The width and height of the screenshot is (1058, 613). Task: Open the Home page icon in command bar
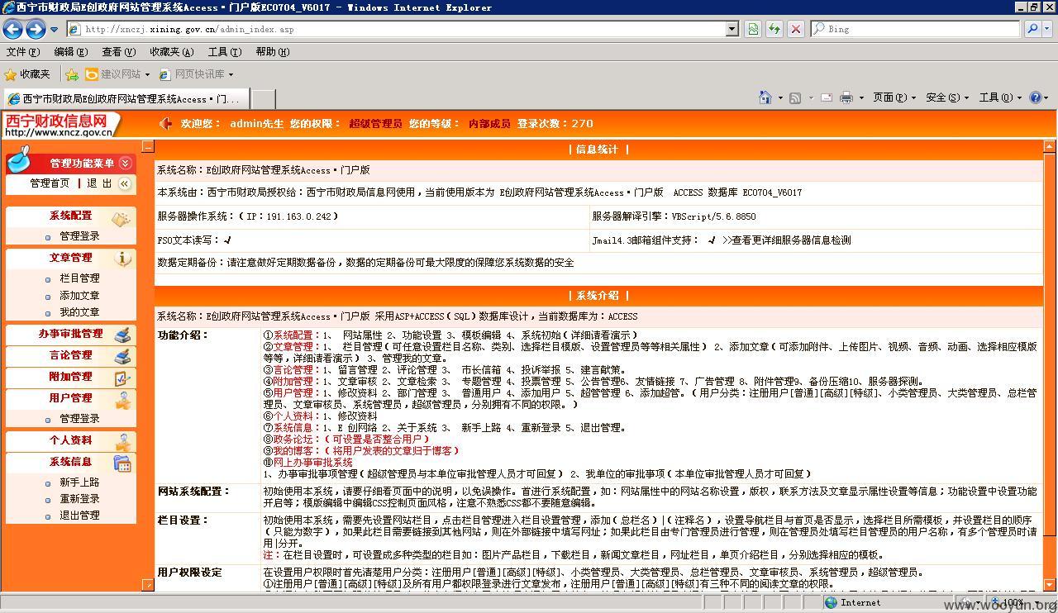765,97
